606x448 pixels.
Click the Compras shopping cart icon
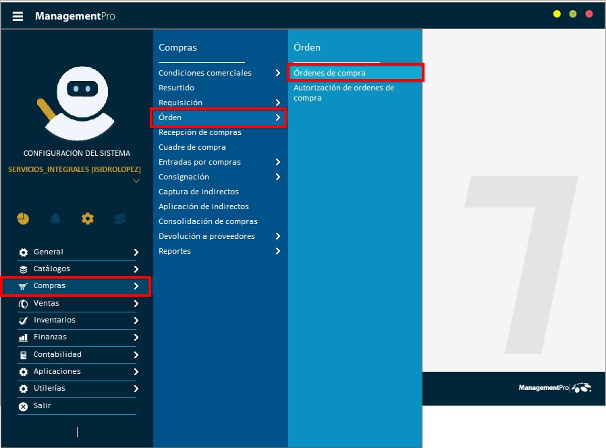(x=23, y=287)
